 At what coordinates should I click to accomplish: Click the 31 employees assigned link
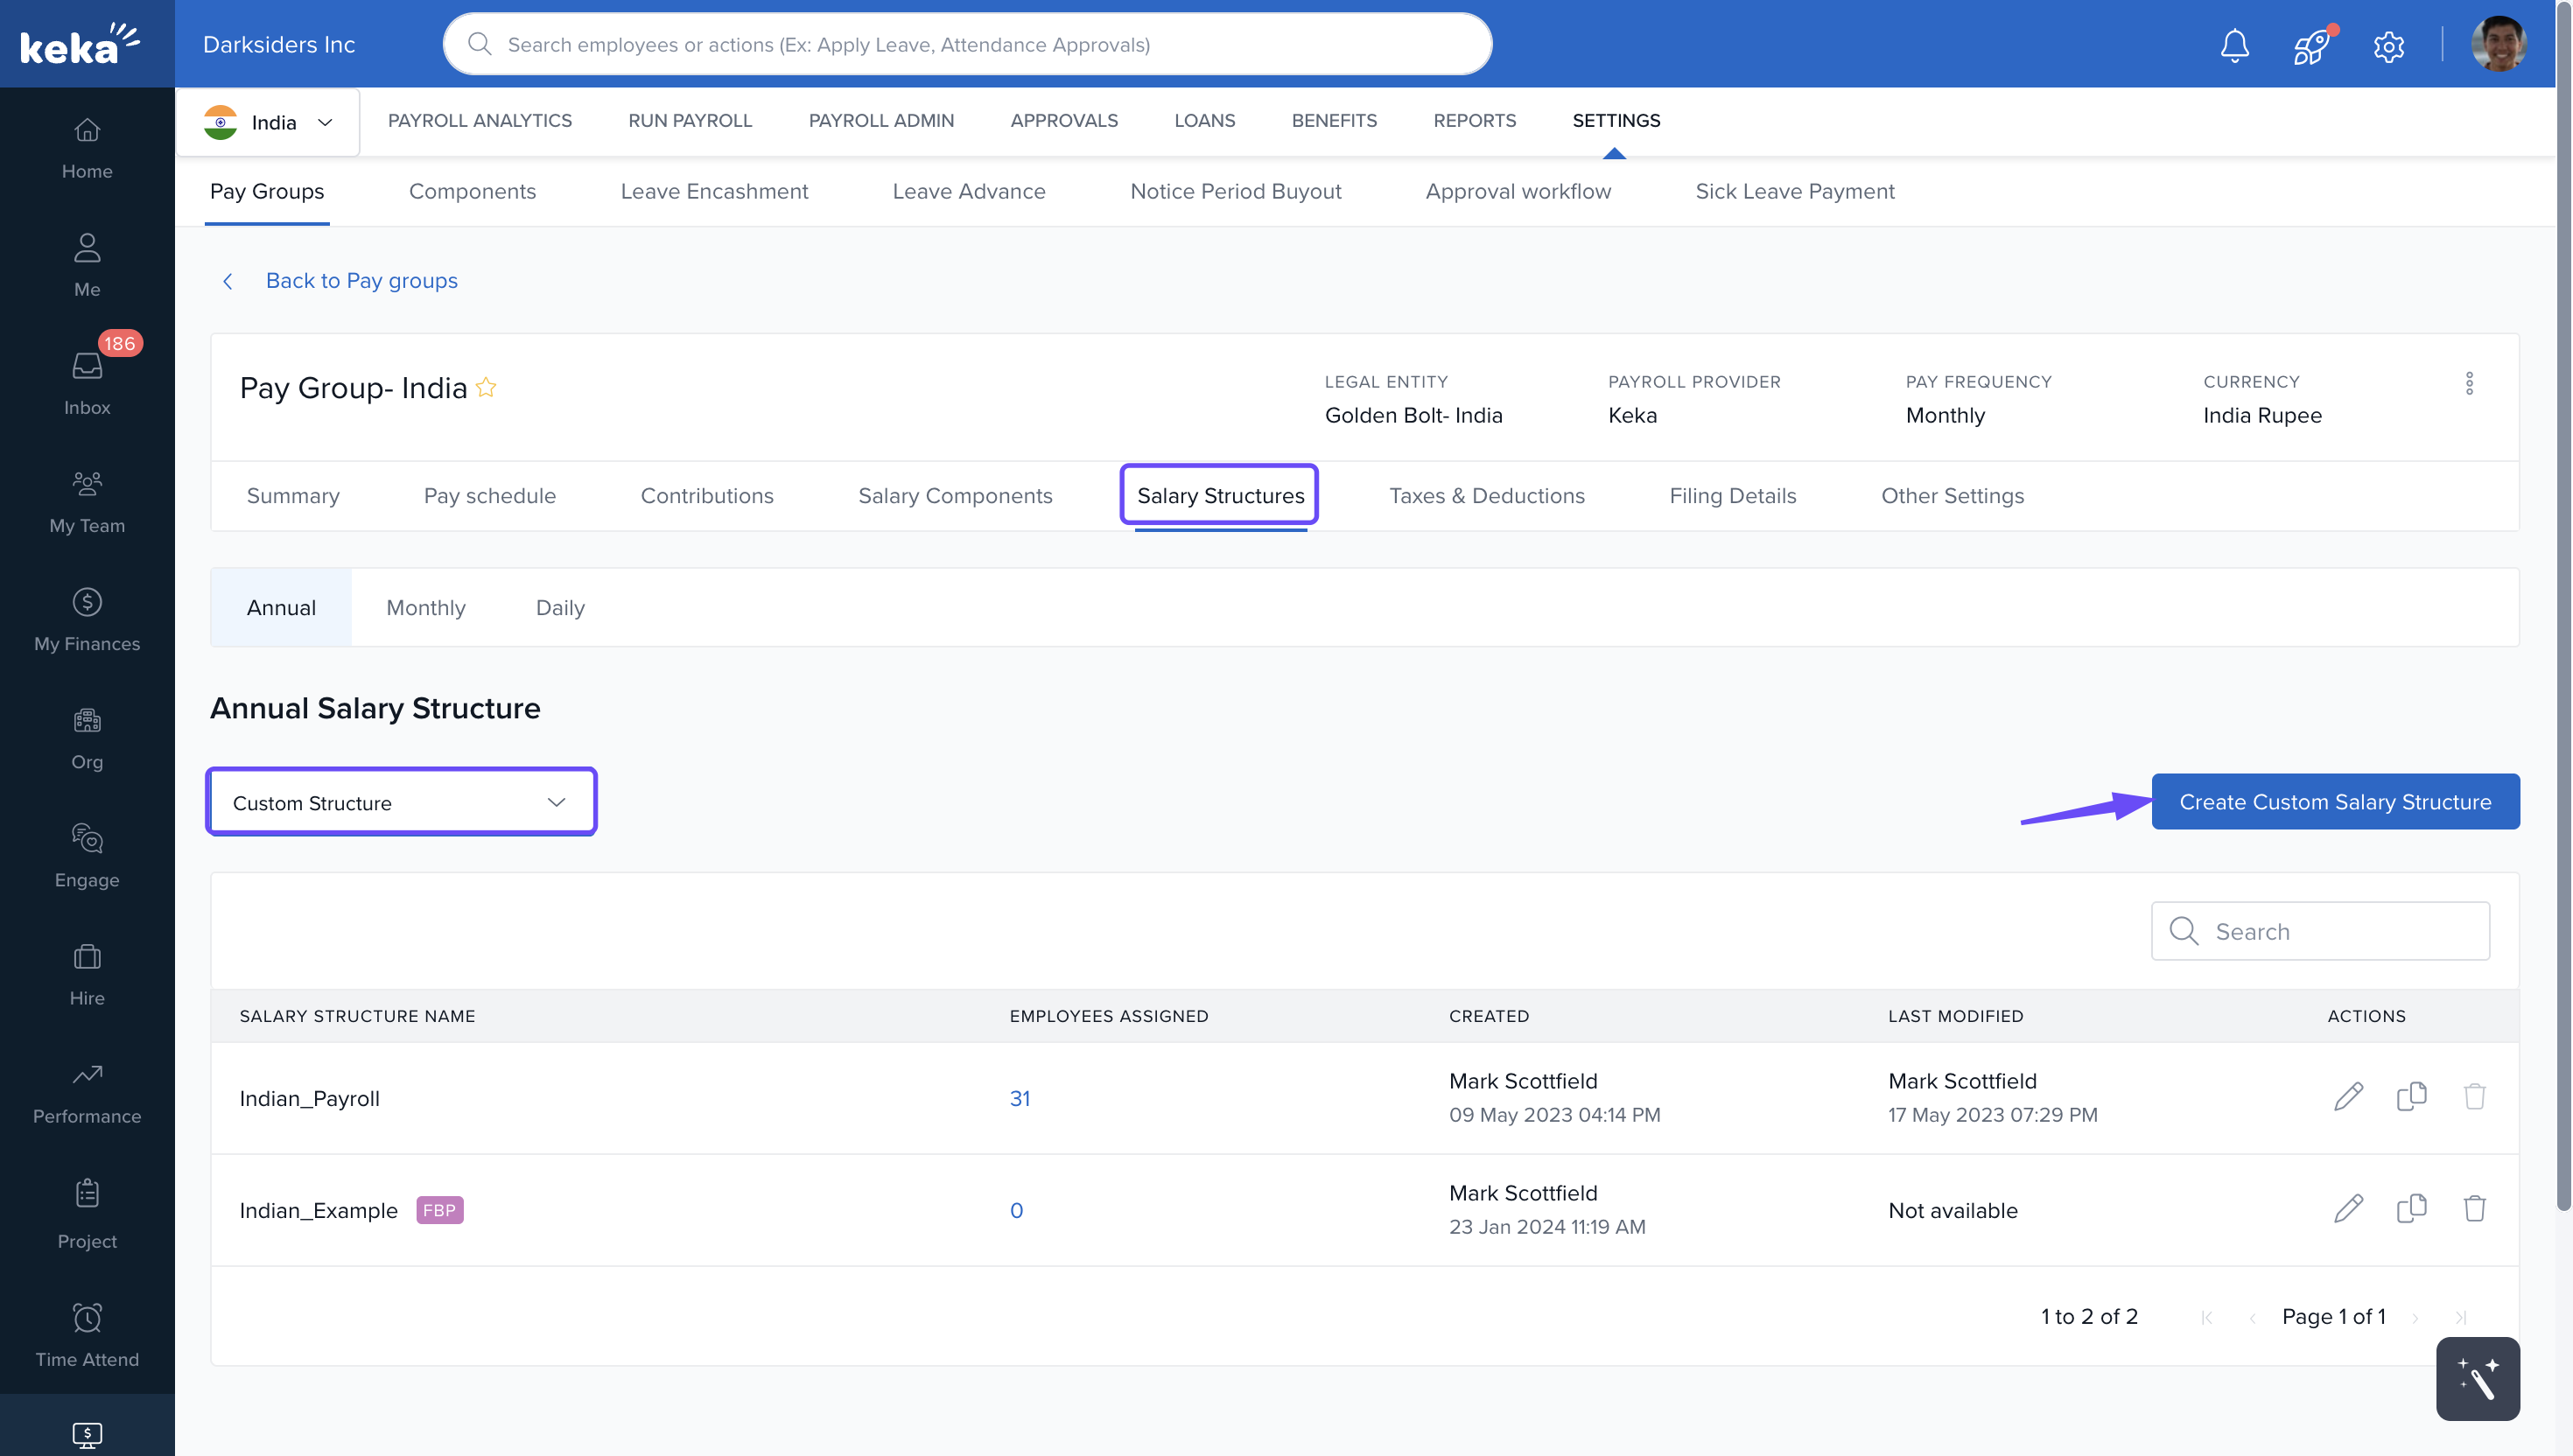(x=1019, y=1098)
